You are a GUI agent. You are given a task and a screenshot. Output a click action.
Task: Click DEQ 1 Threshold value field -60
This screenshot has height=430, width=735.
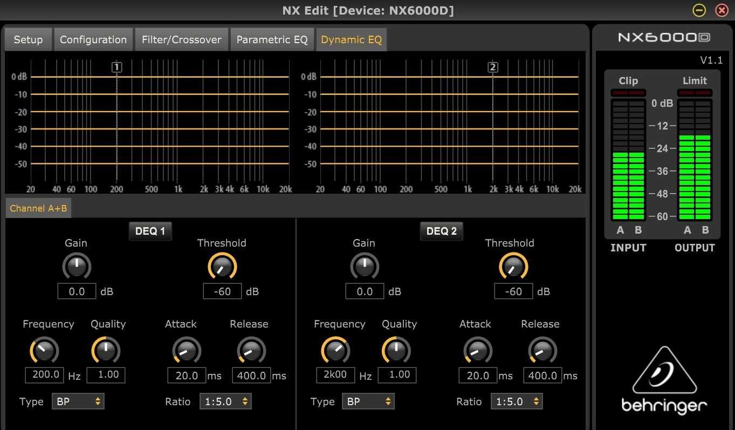tap(223, 291)
